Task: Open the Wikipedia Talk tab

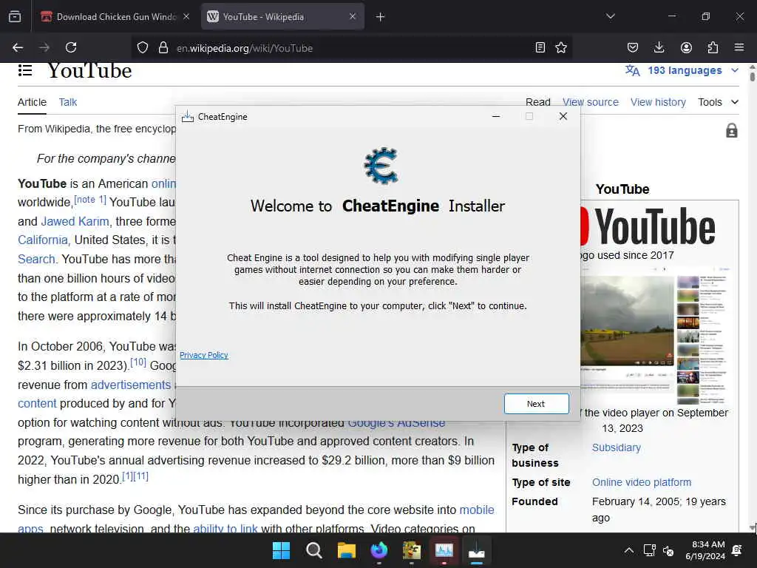Action: tap(67, 102)
